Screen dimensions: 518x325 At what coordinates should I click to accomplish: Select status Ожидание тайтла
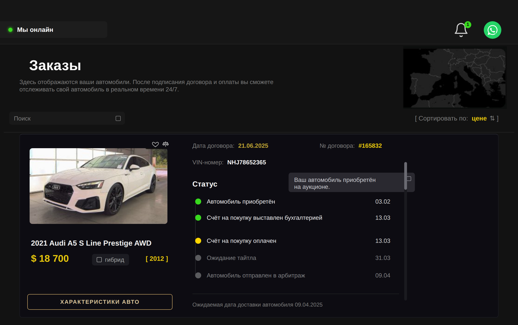coord(231,258)
